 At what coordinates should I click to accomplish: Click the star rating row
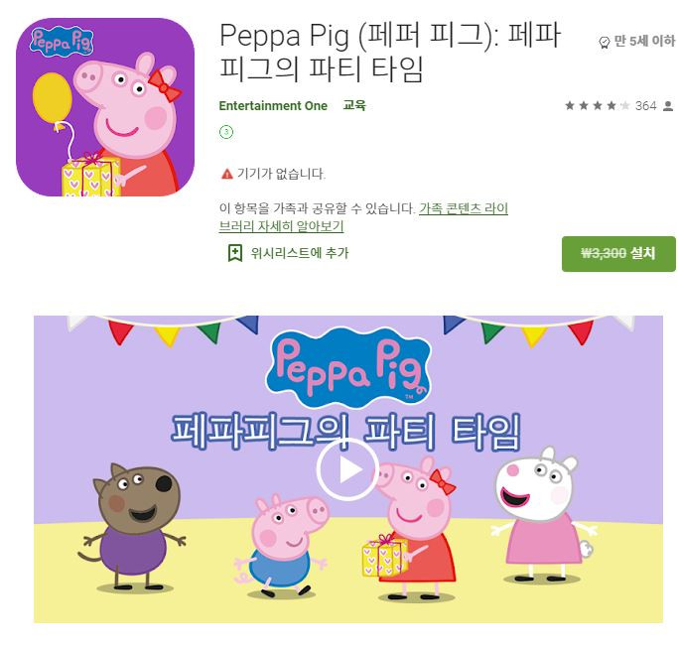[x=598, y=106]
